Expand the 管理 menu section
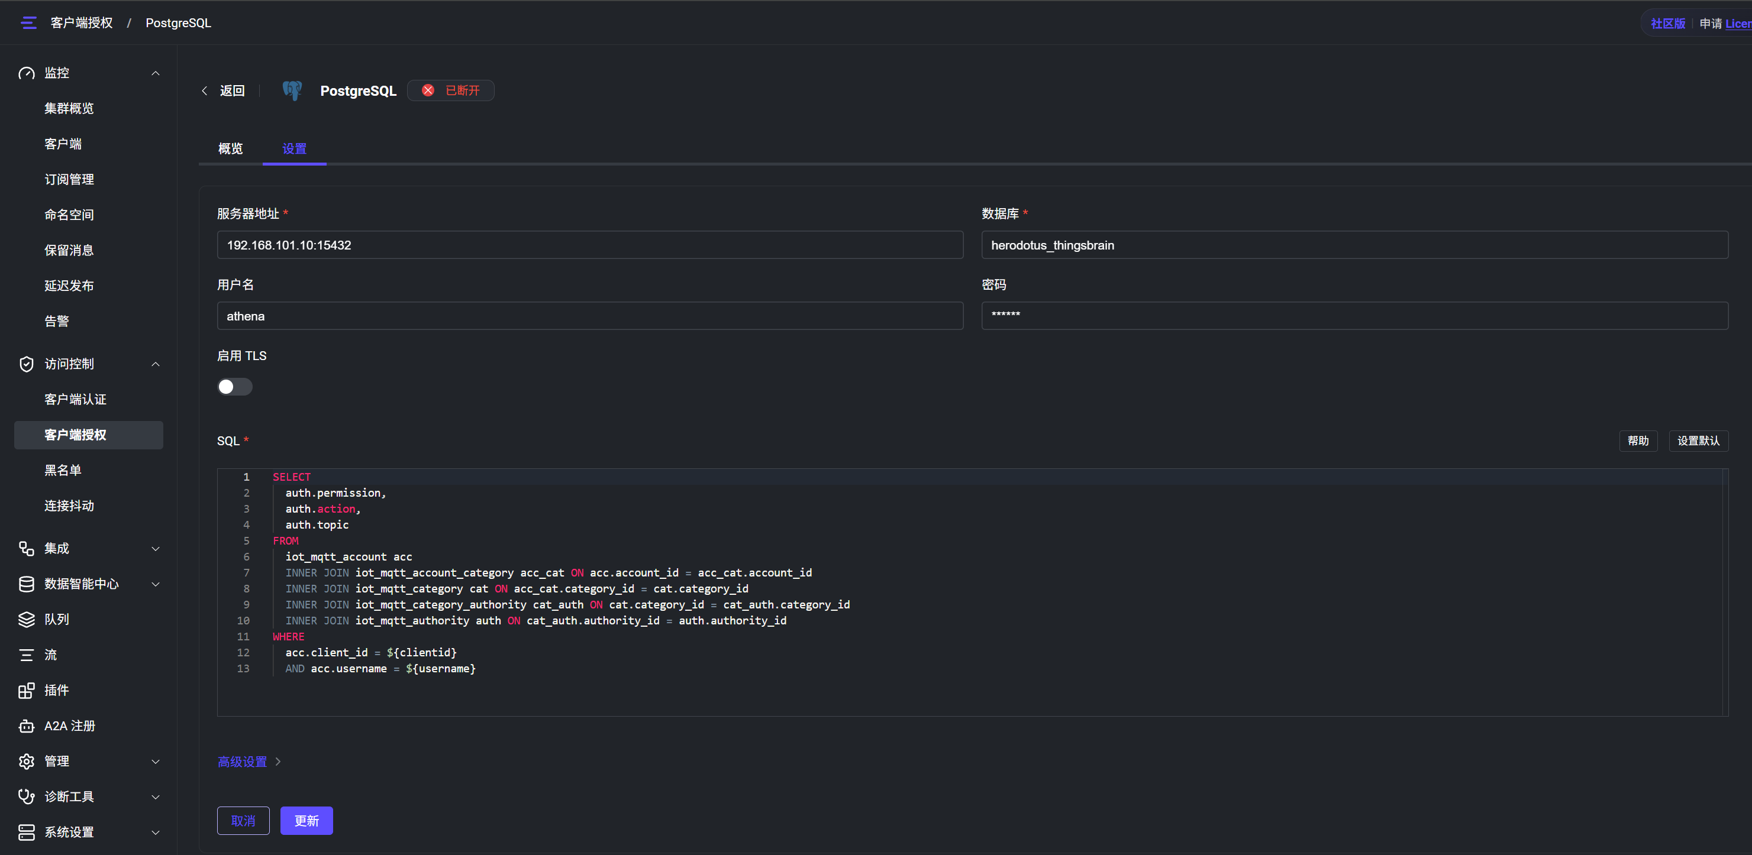This screenshot has height=855, width=1752. 156,761
